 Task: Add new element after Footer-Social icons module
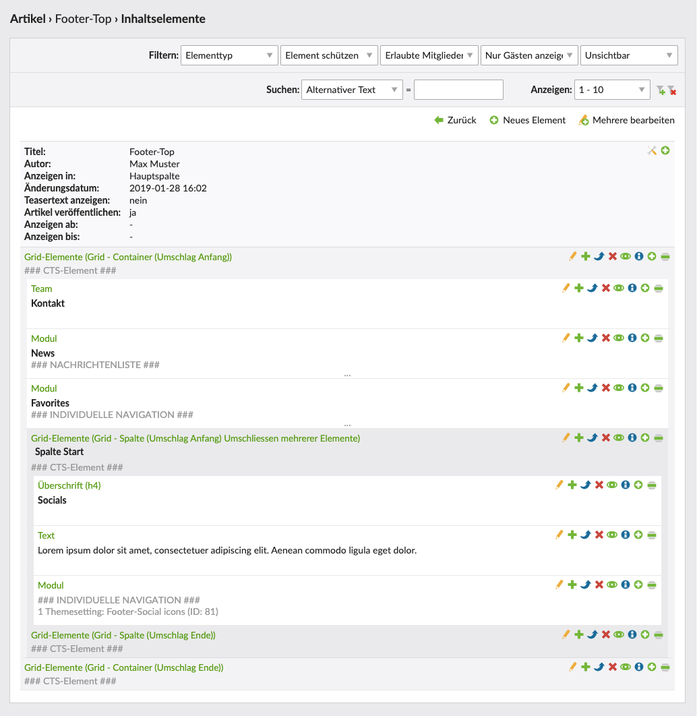click(638, 585)
